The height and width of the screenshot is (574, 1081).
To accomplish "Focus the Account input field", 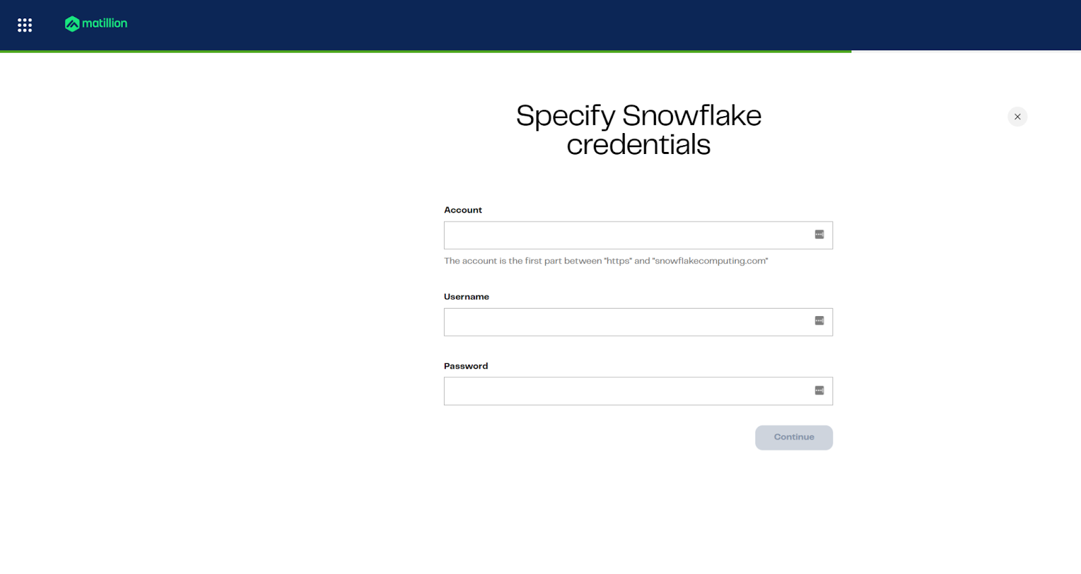I will click(625, 235).
